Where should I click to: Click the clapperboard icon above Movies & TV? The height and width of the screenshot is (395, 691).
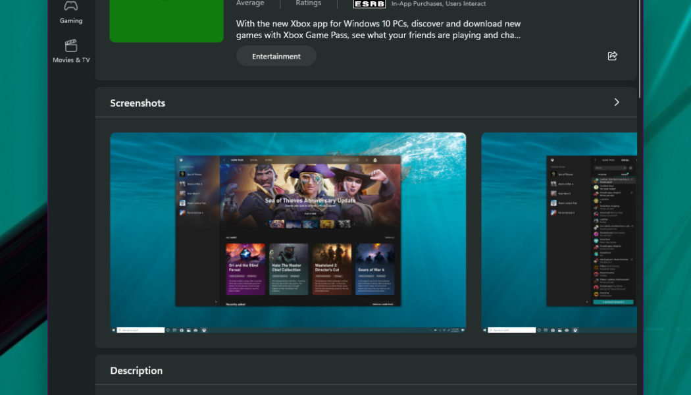pyautogui.click(x=70, y=45)
